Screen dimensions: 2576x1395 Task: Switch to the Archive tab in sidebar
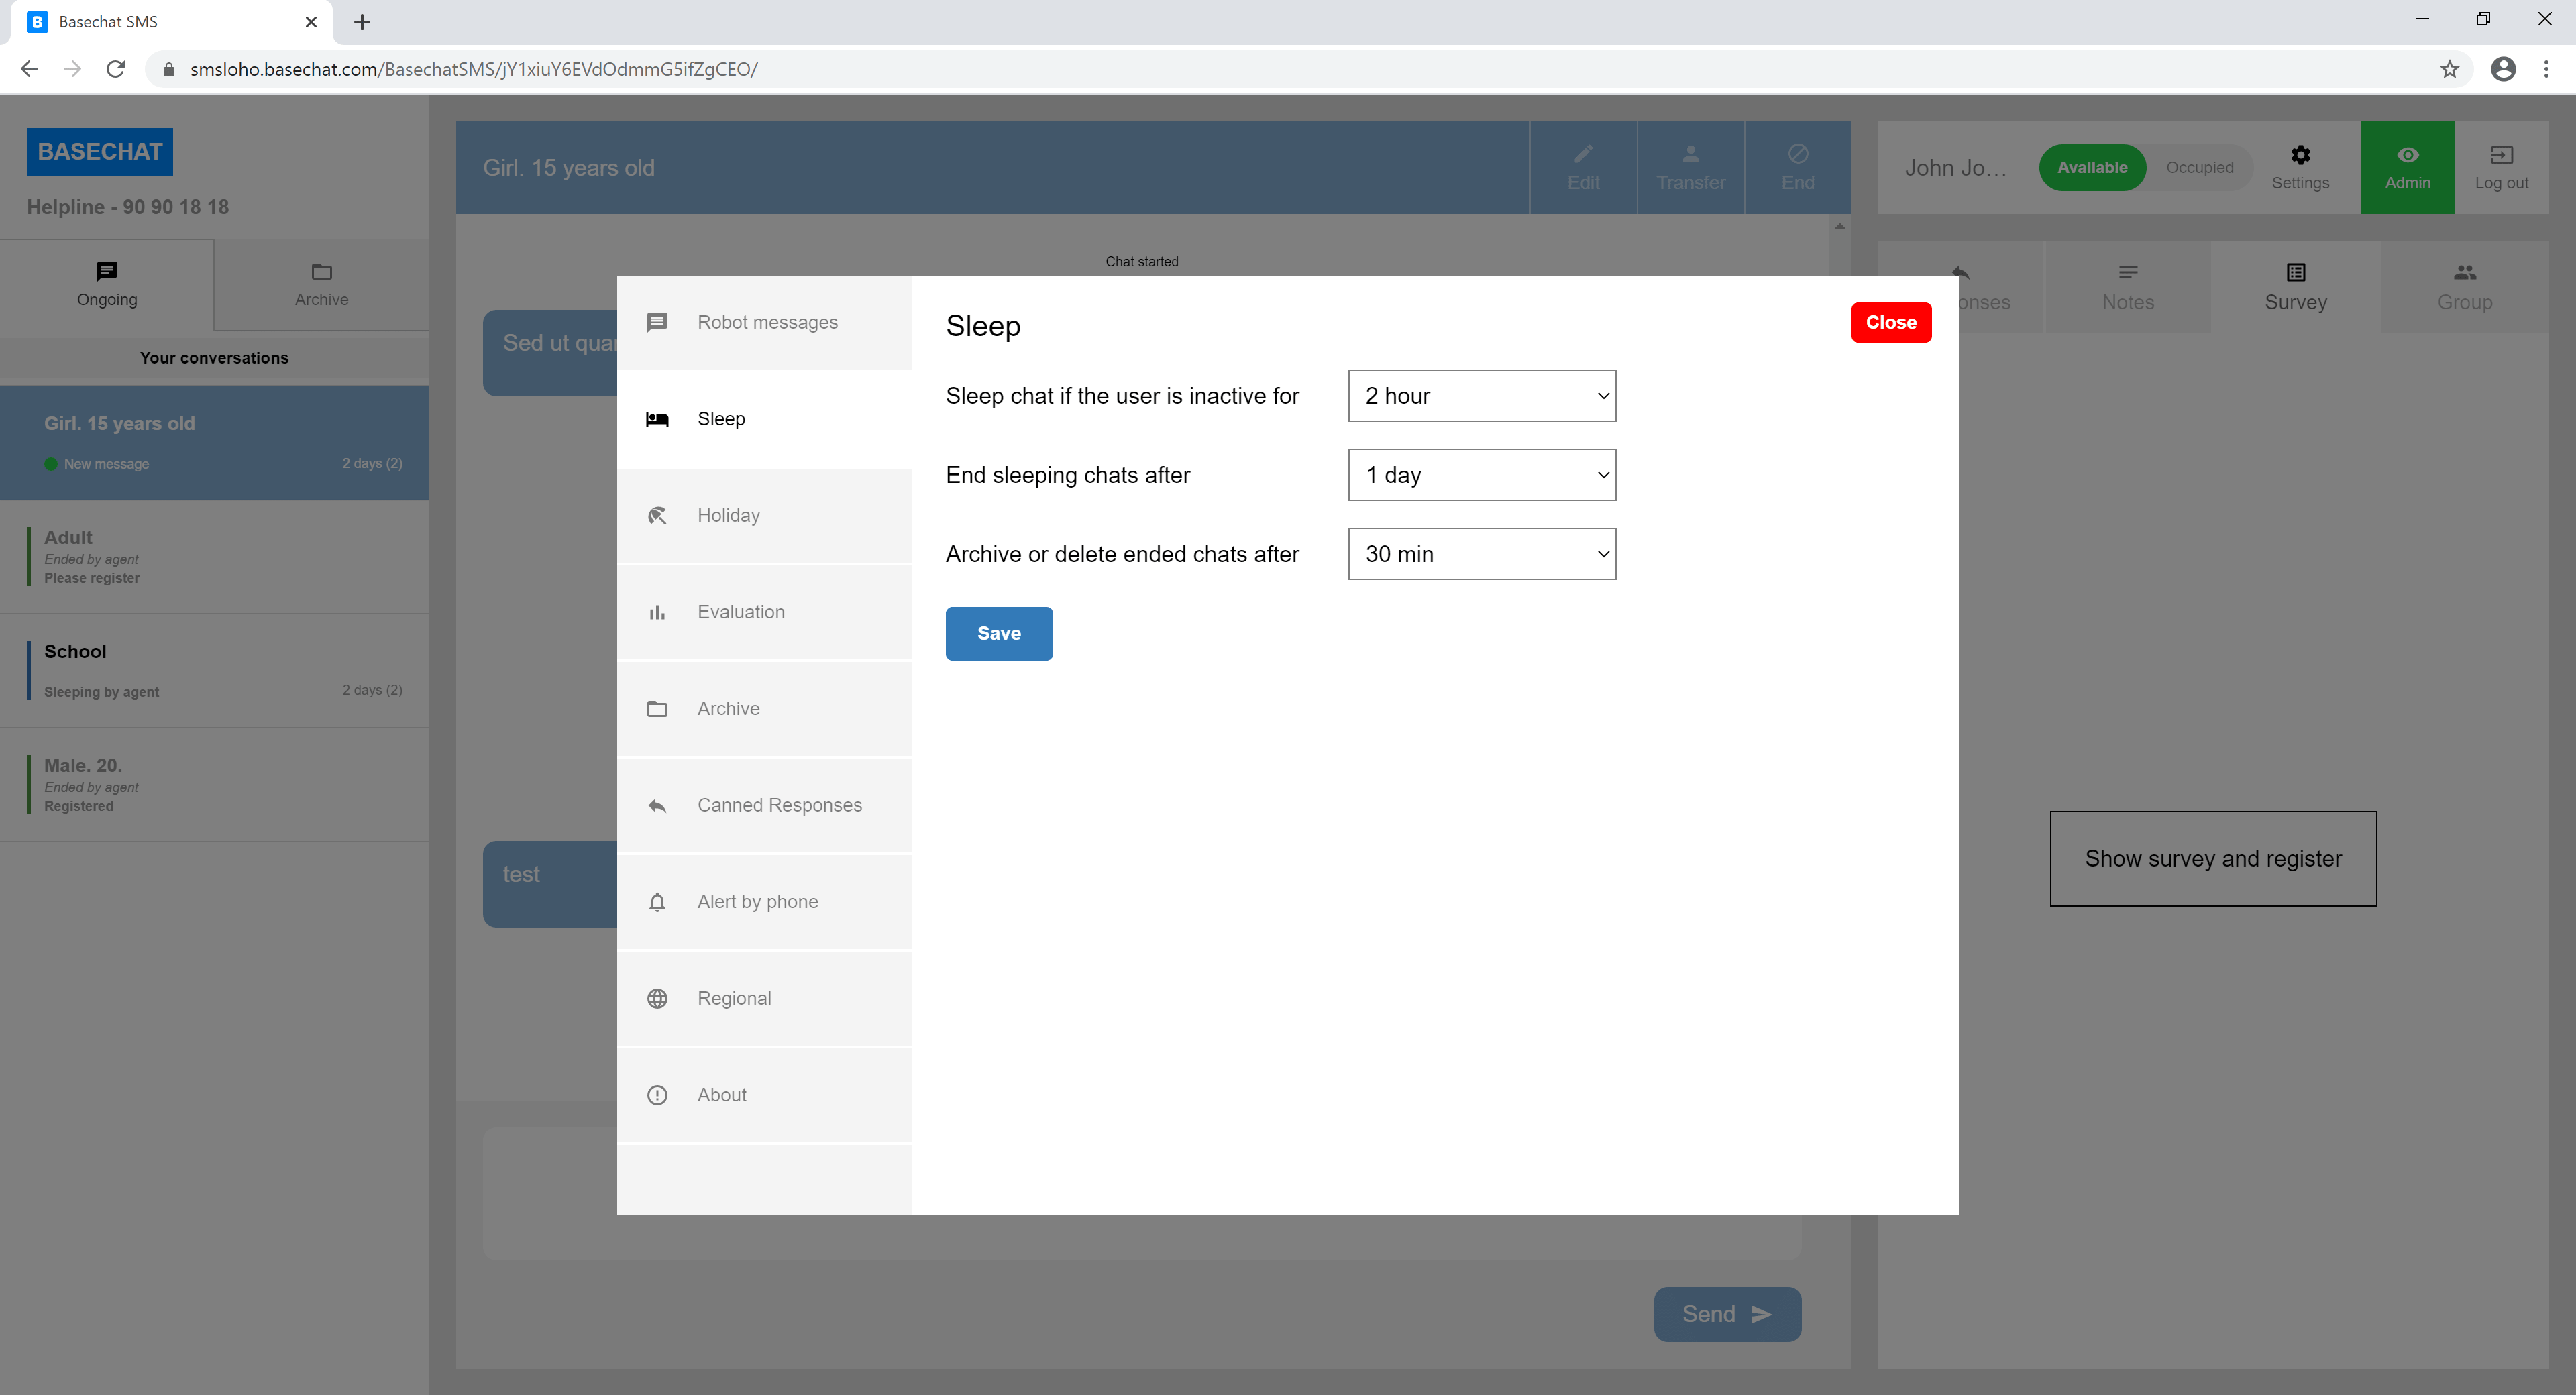click(x=321, y=285)
